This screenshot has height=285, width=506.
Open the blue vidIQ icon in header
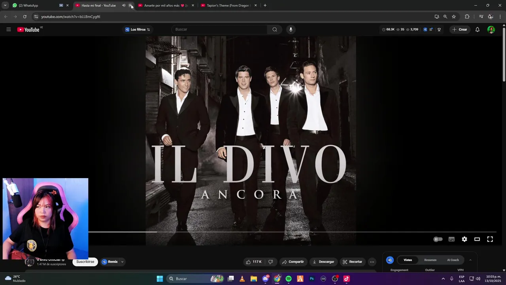click(425, 30)
